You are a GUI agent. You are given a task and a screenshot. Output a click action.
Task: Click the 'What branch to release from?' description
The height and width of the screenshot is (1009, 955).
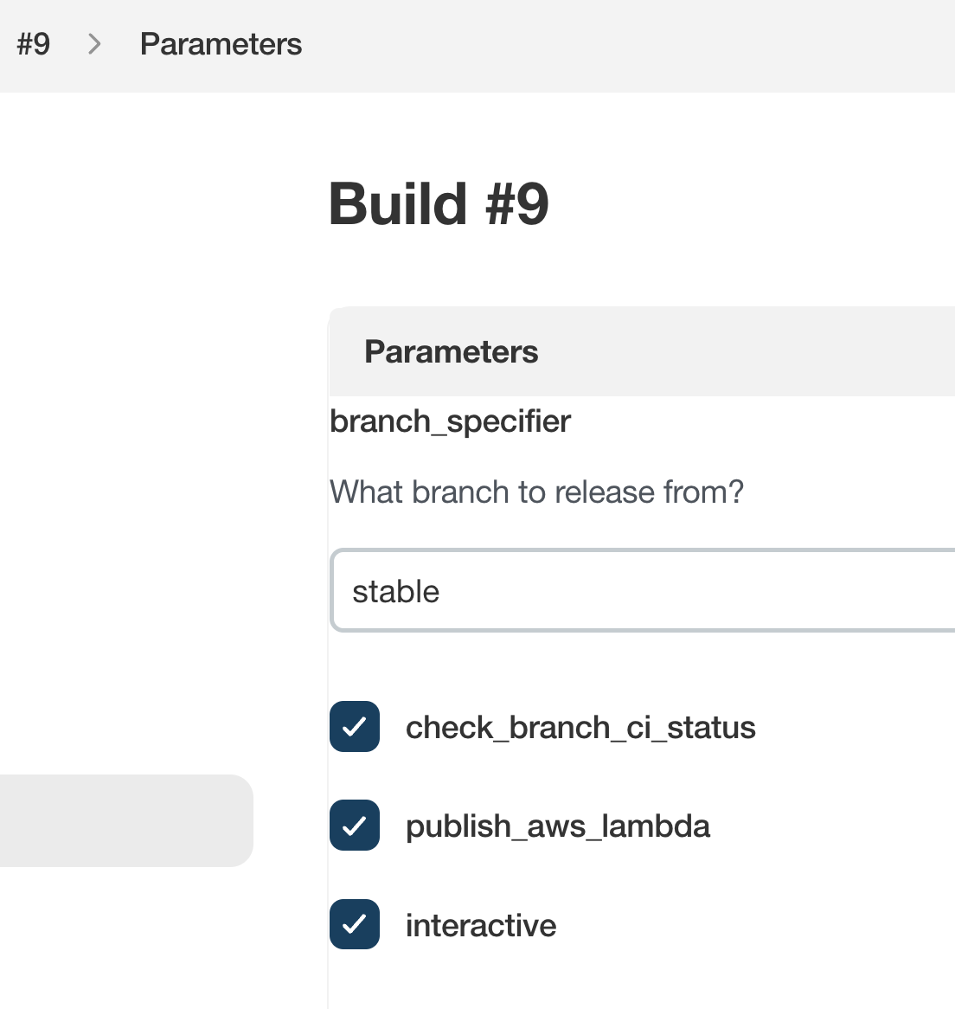[x=536, y=492]
